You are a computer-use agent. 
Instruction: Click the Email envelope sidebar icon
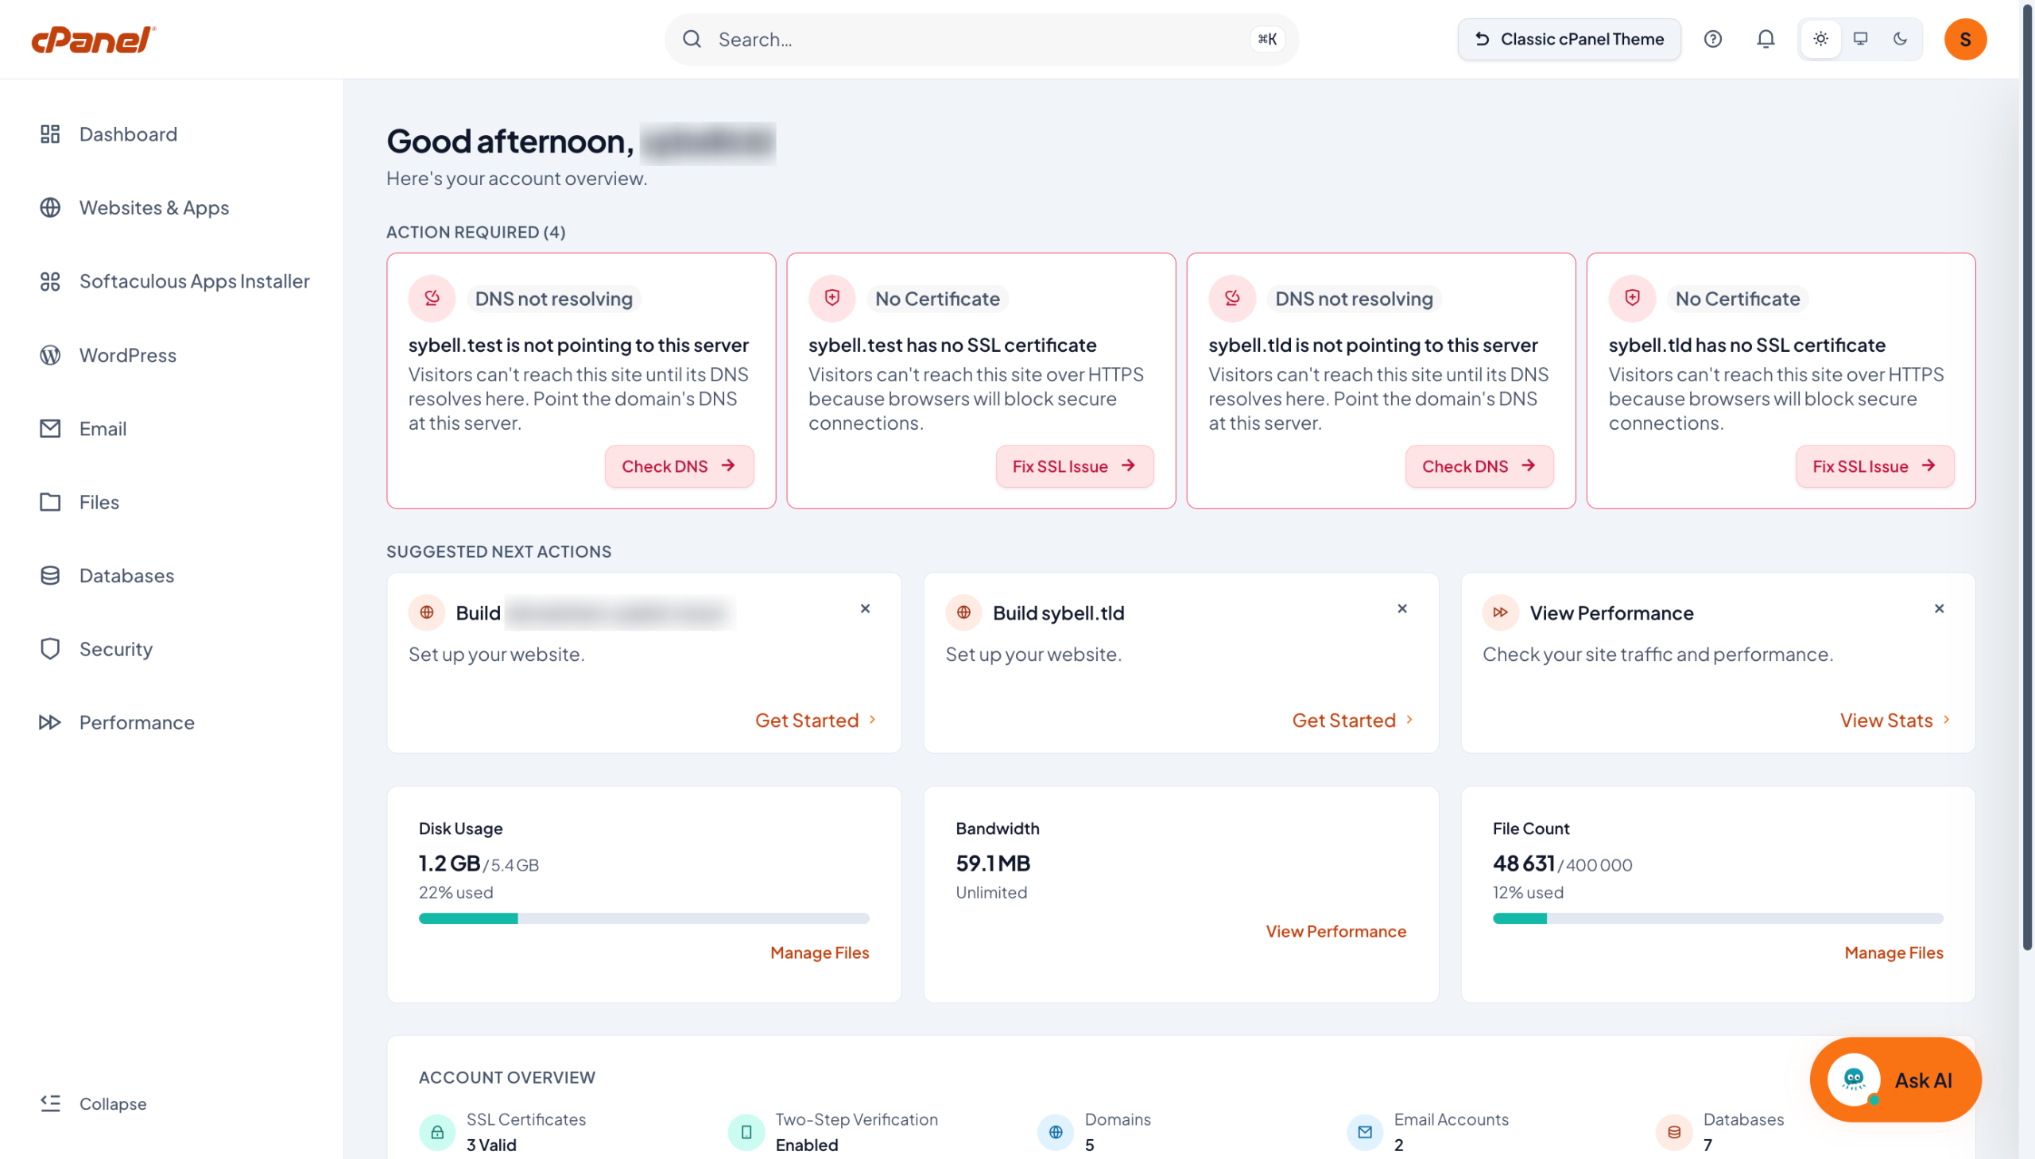pyautogui.click(x=50, y=428)
